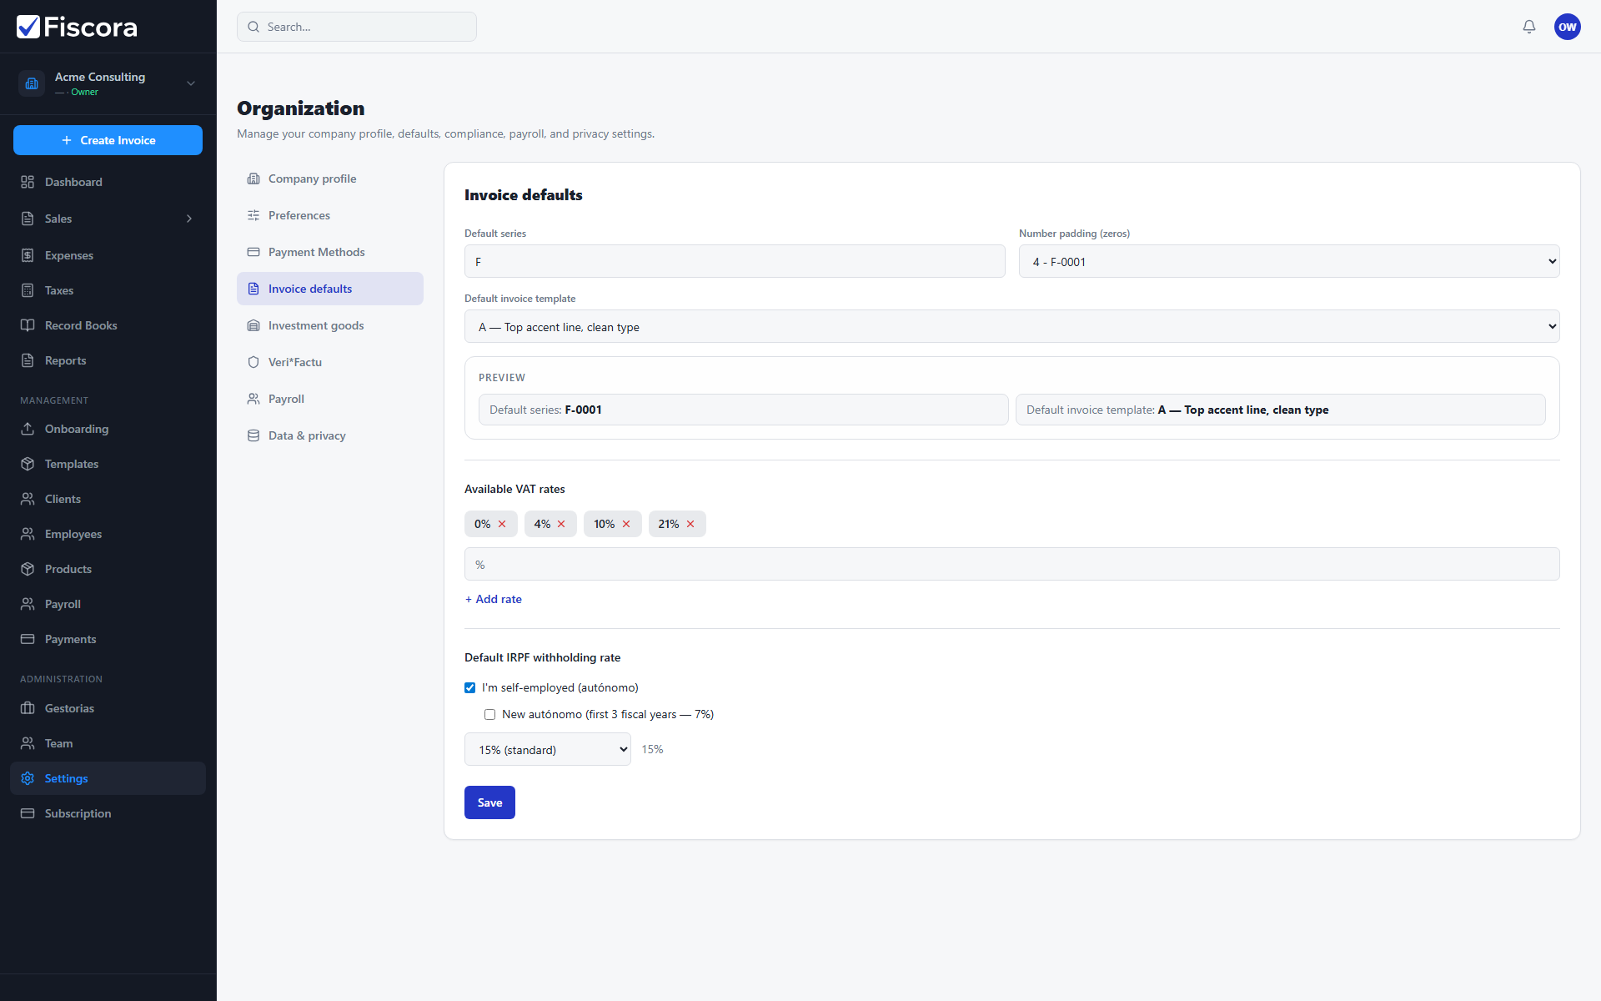The height and width of the screenshot is (1001, 1601).
Task: Check New autónomo 7% checkbox
Action: 489,715
